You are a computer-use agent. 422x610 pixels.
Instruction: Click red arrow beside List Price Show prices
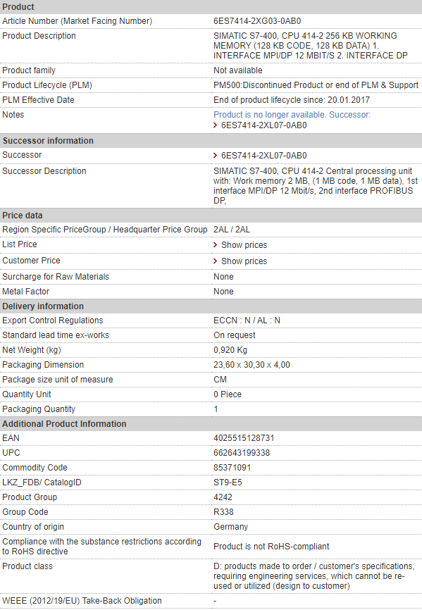click(x=215, y=244)
